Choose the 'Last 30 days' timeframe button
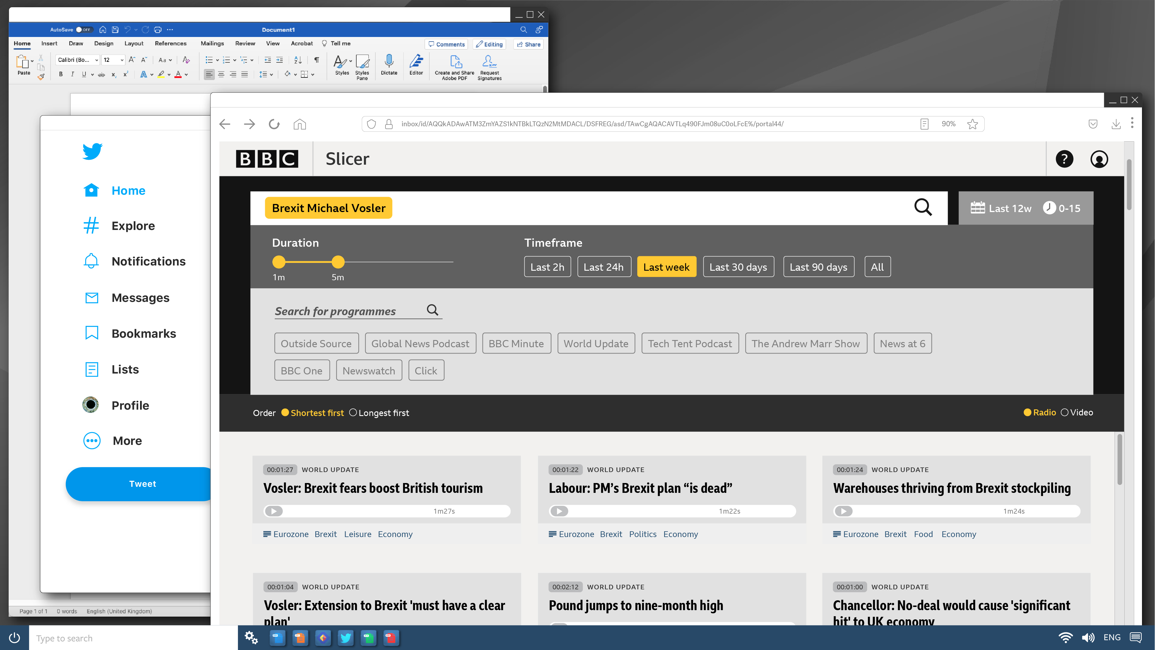The width and height of the screenshot is (1155, 650). pos(738,267)
